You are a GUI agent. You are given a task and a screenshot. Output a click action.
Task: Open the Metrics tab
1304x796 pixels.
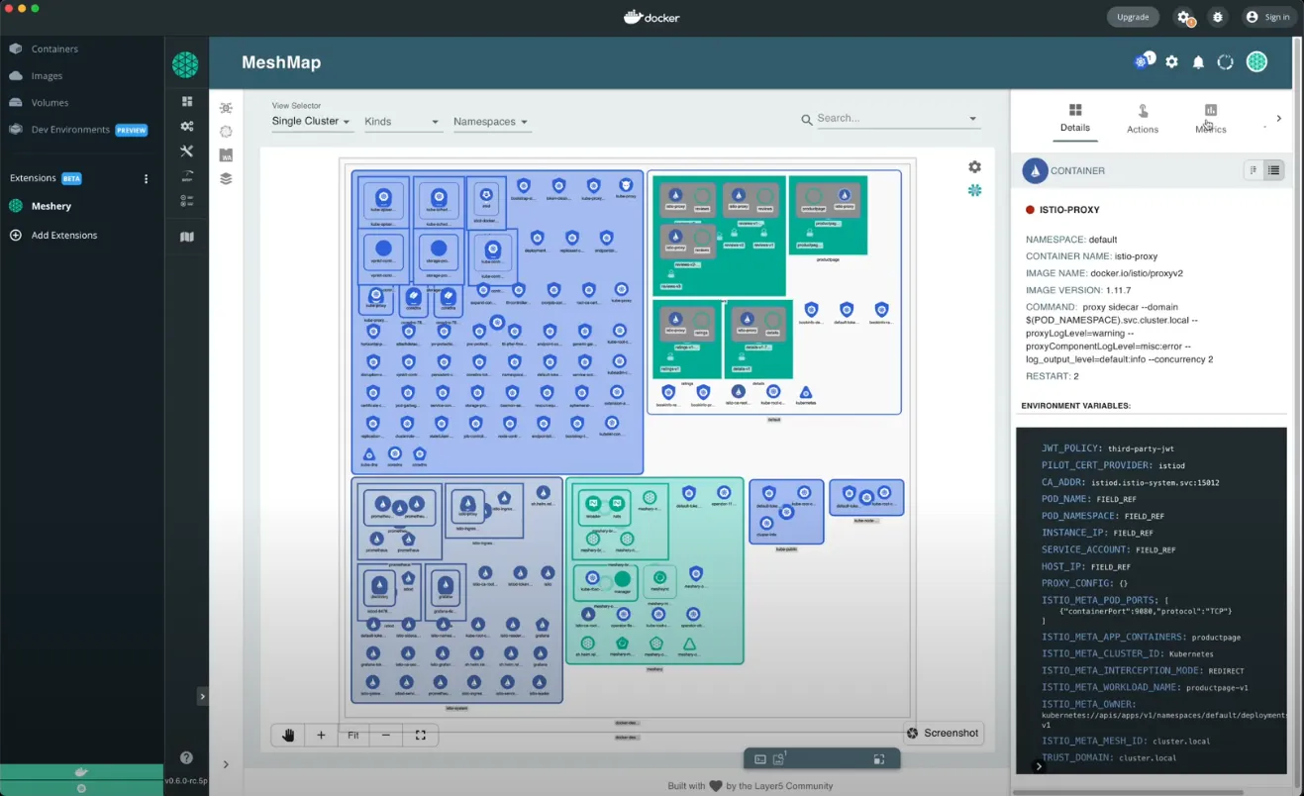pyautogui.click(x=1210, y=120)
